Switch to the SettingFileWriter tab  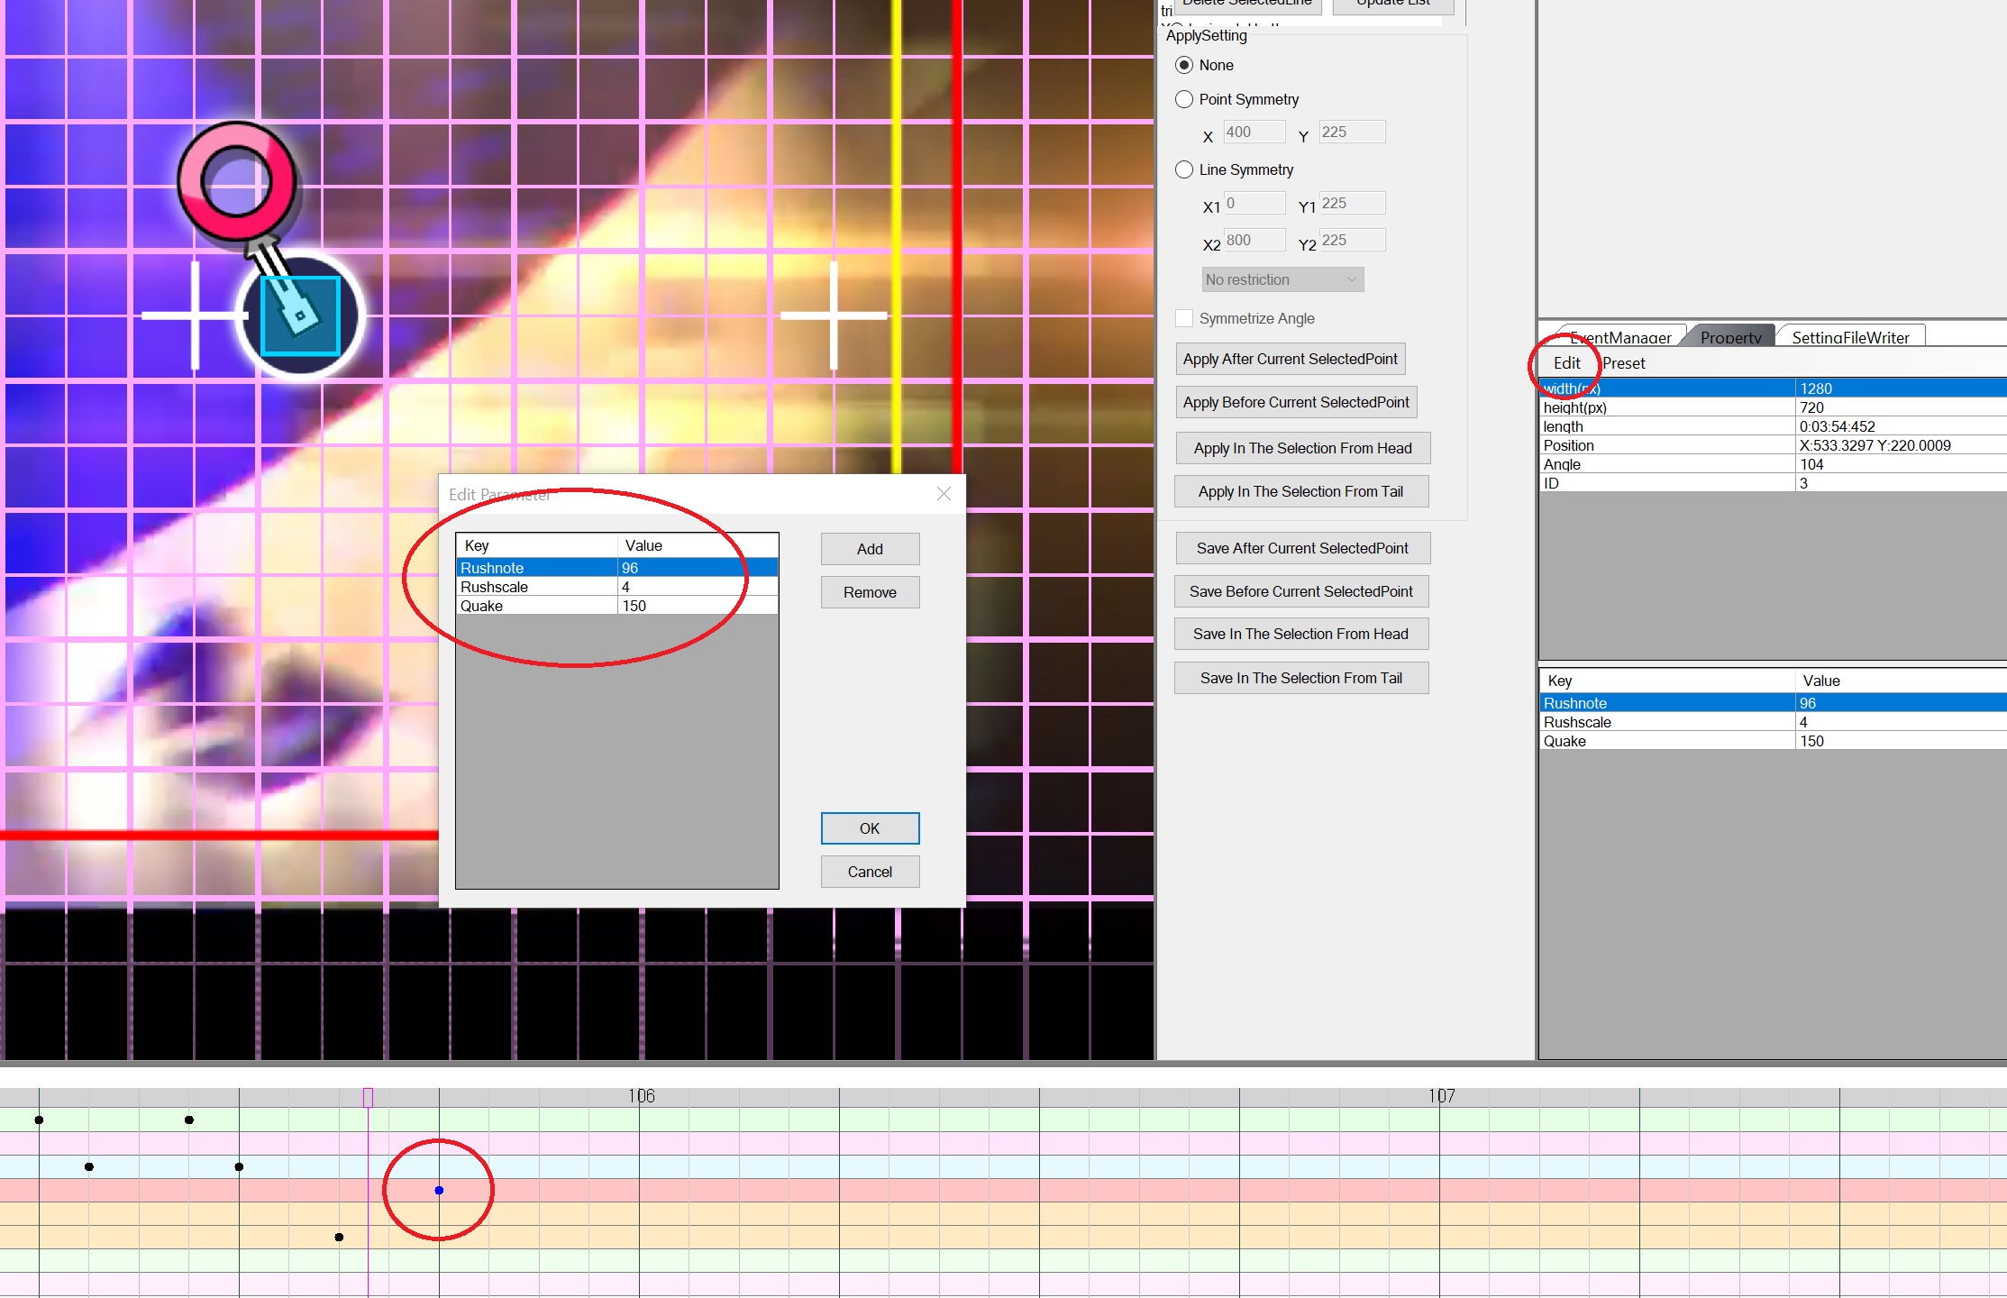tap(1849, 337)
